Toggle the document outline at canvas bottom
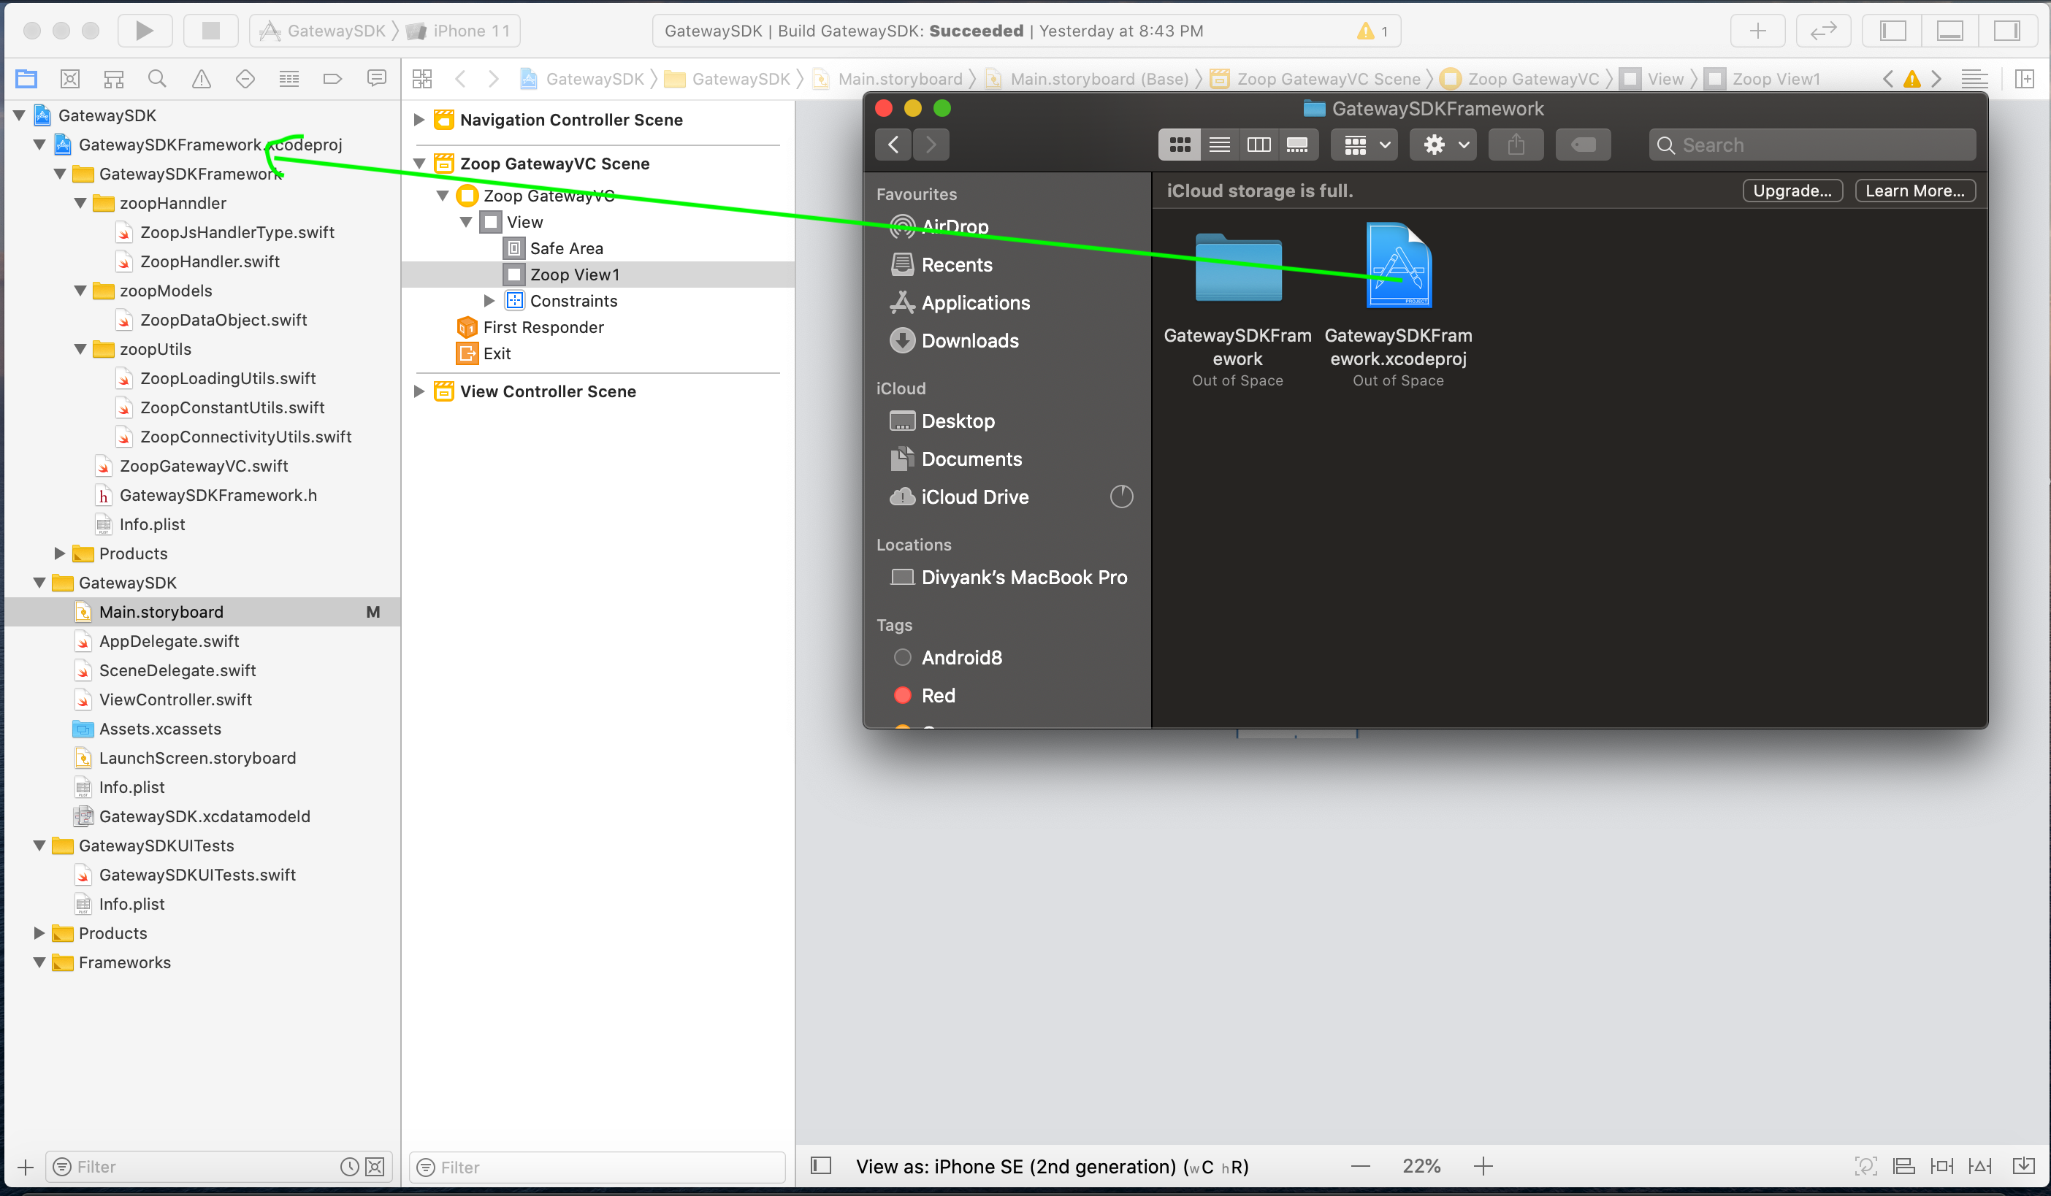This screenshot has width=2051, height=1196. point(821,1166)
